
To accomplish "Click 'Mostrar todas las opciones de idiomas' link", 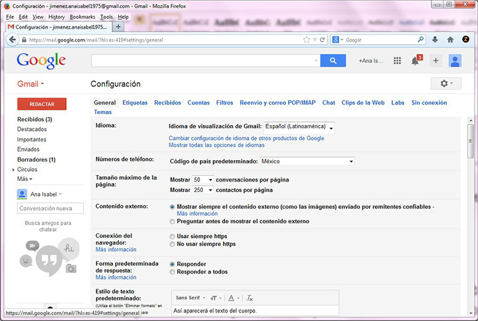I will tap(217, 145).
